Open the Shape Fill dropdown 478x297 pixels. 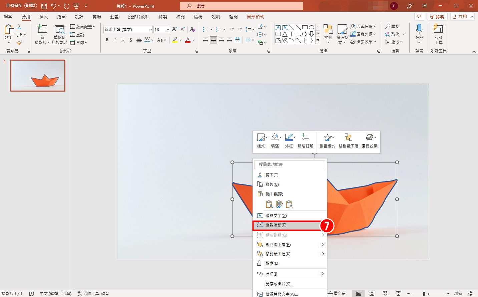pos(363,26)
